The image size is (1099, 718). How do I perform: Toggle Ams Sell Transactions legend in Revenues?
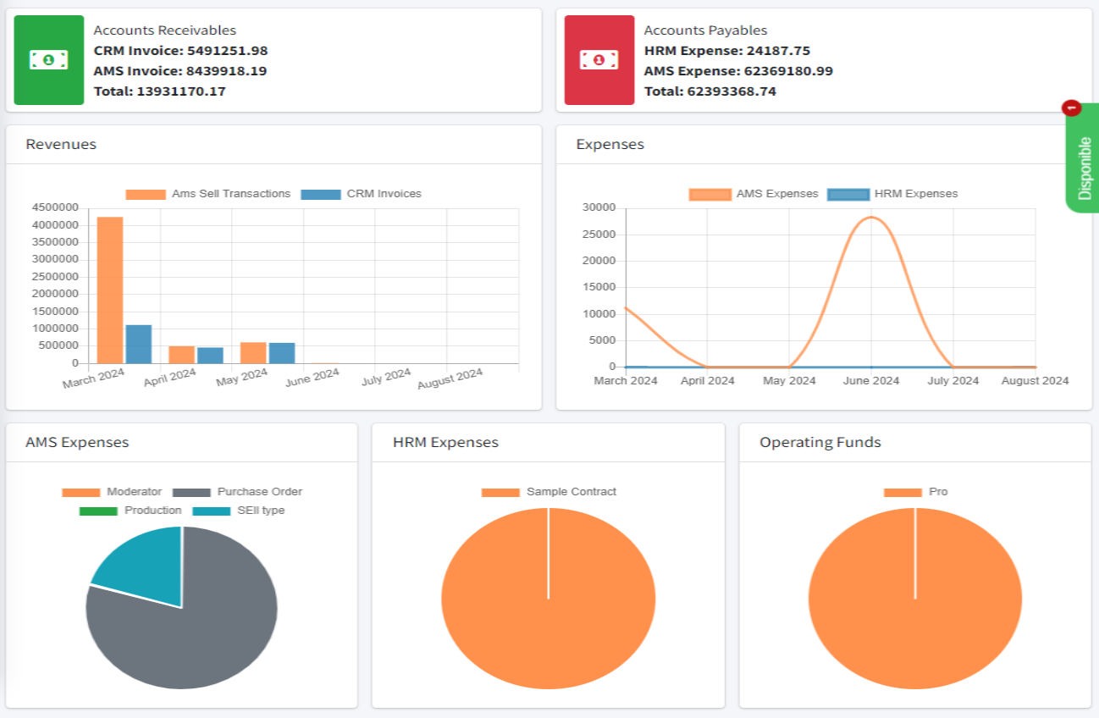tap(208, 194)
